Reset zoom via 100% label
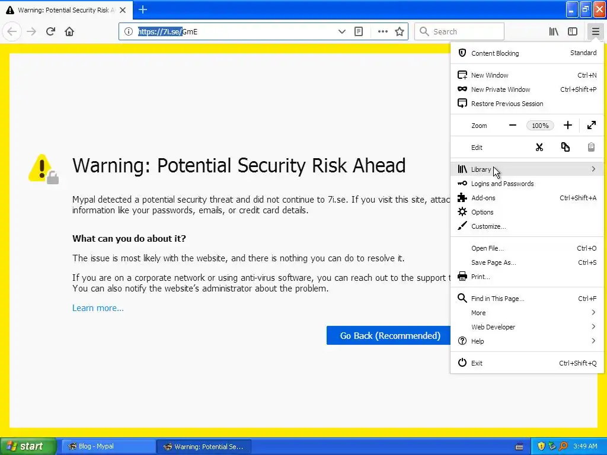The image size is (607, 455). click(x=540, y=126)
